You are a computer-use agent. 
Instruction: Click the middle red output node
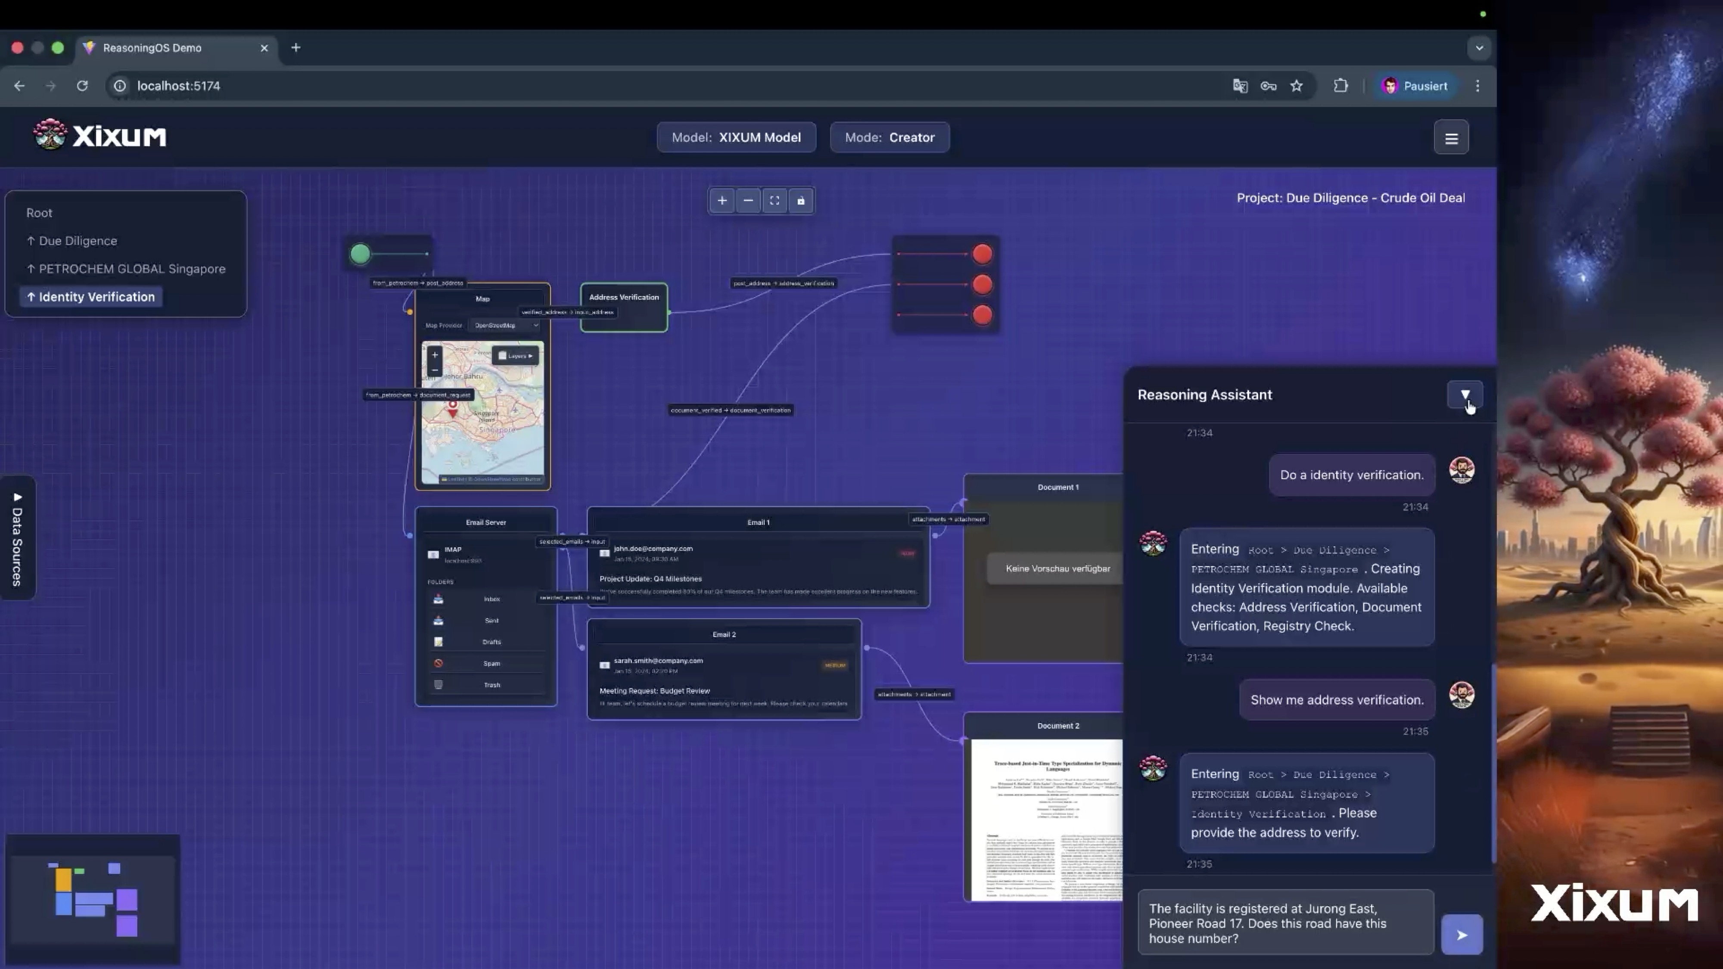click(x=982, y=285)
